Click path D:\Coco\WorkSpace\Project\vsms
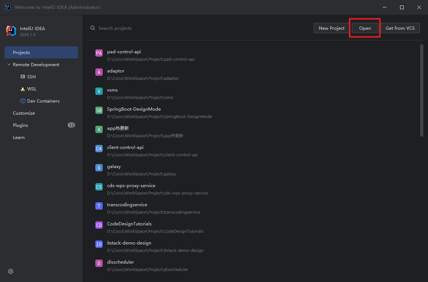428x282 pixels. (140, 97)
